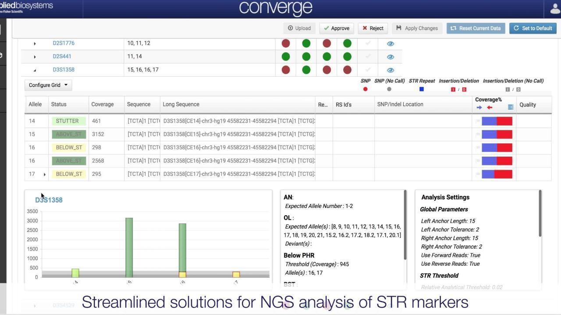Open the D2S441 marker link

tap(62, 56)
